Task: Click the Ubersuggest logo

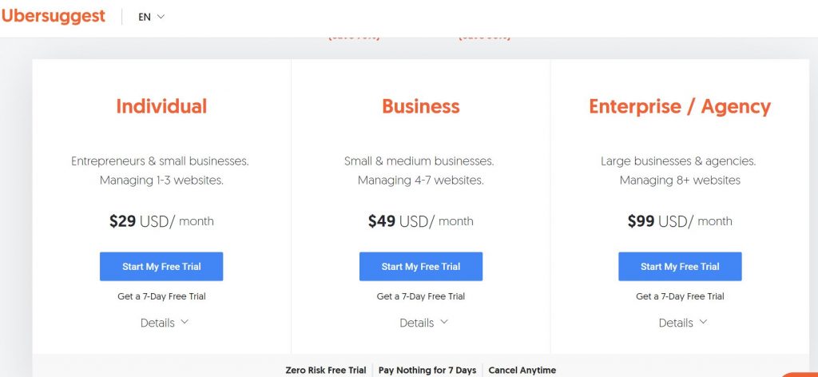Action: [x=54, y=17]
